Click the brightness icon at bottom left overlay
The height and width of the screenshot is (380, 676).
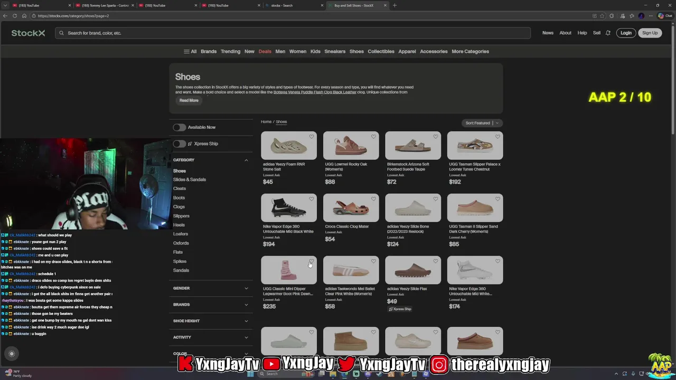click(12, 354)
